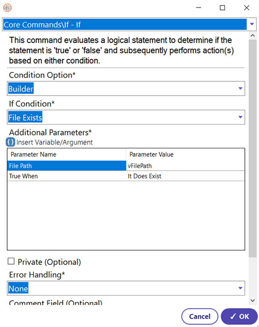Image resolution: width=259 pixels, height=327 pixels.
Task: Click the It Does Exist value cell
Action: click(185, 176)
